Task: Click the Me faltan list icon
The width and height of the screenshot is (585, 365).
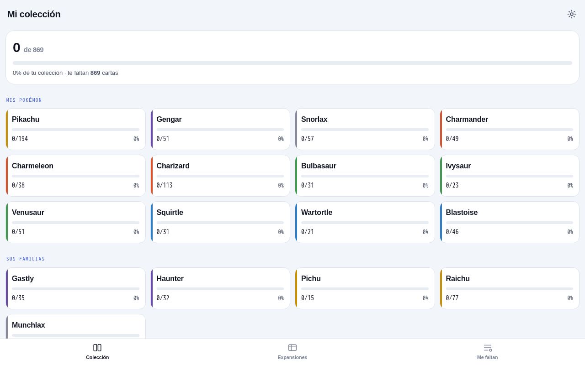Action: point(488,348)
